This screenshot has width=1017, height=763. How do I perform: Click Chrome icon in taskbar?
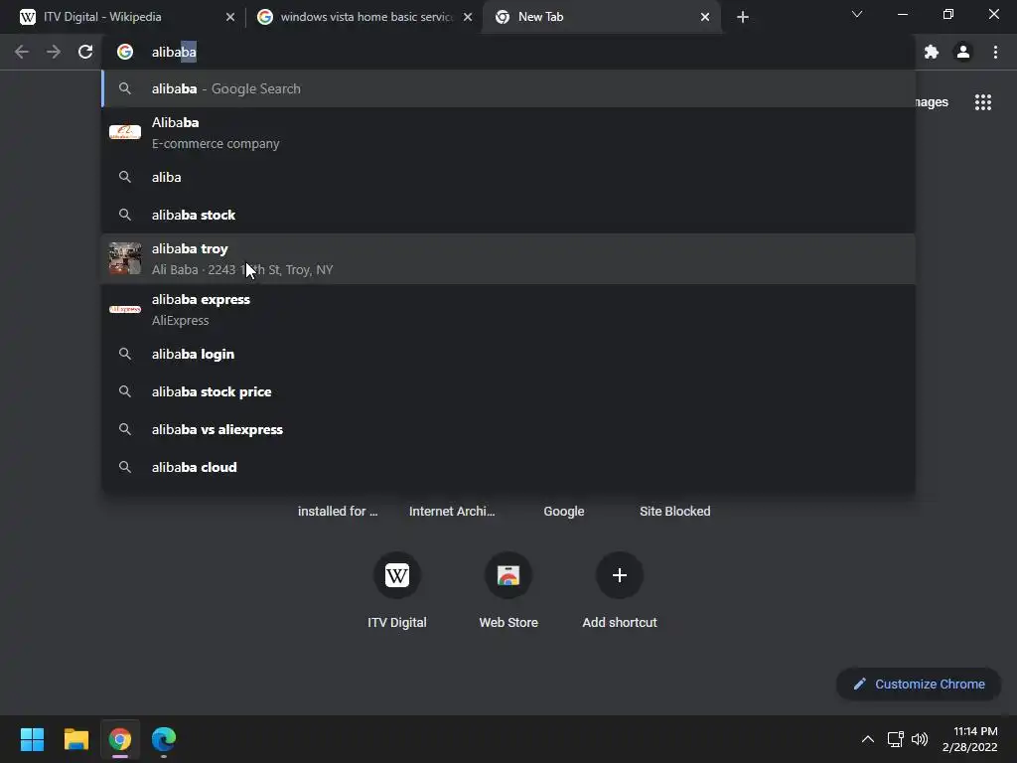coord(120,739)
